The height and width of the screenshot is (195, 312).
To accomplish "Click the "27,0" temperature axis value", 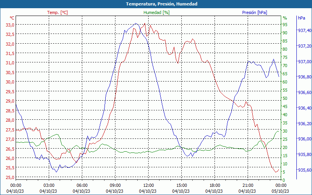I will tap(10, 139).
